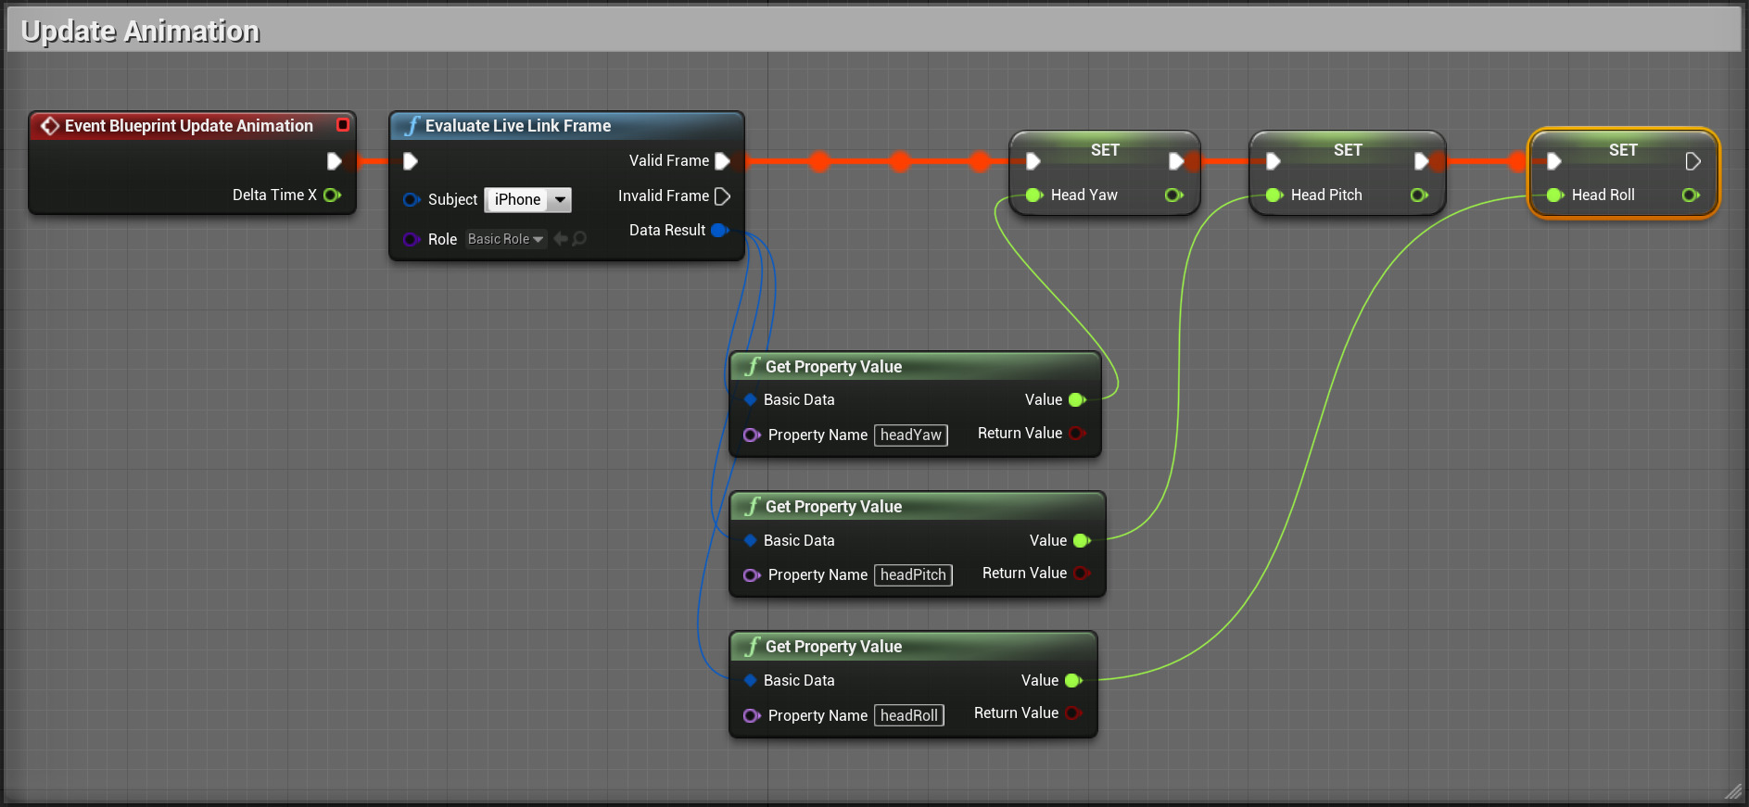Screen dimensions: 1749x807
Task: Click the red delegate pin on Event node
Action: [343, 125]
